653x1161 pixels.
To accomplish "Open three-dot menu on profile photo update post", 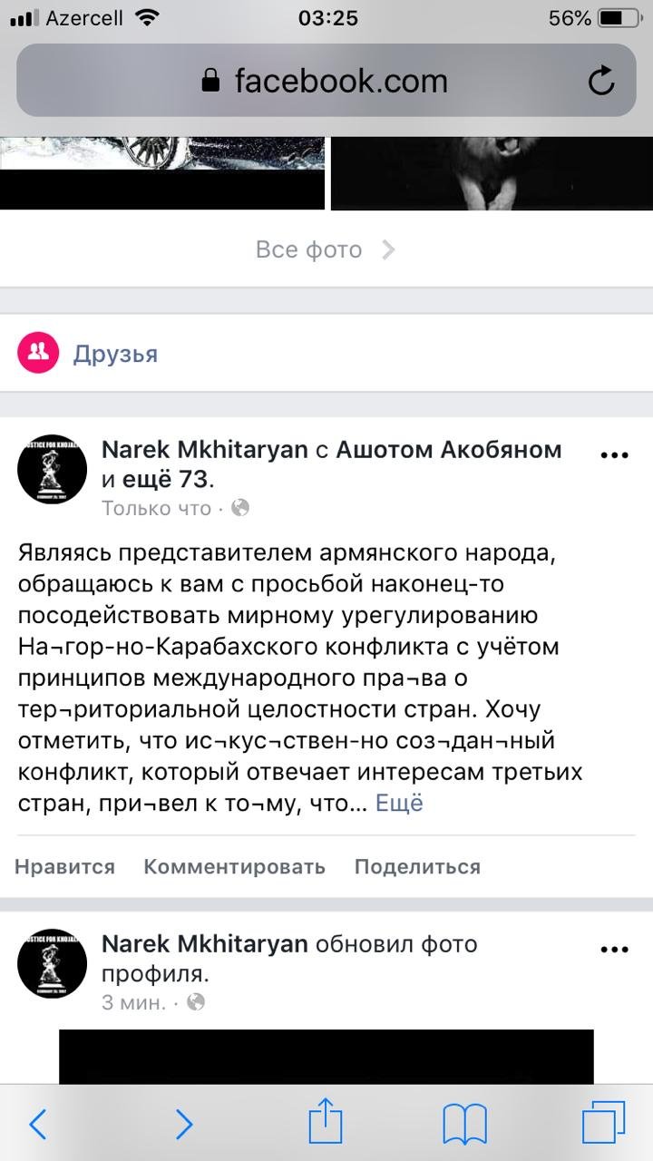I will 614,950.
